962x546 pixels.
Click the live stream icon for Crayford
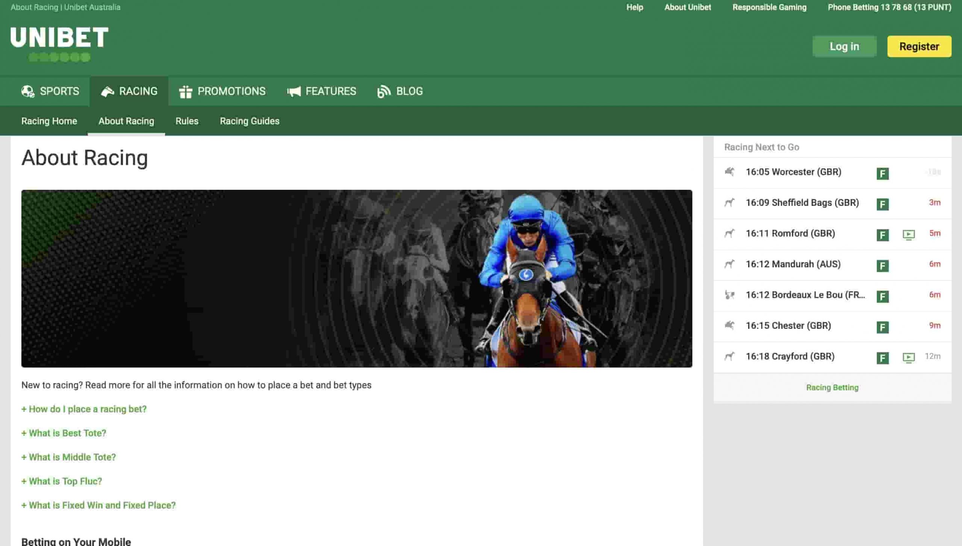[x=909, y=358]
